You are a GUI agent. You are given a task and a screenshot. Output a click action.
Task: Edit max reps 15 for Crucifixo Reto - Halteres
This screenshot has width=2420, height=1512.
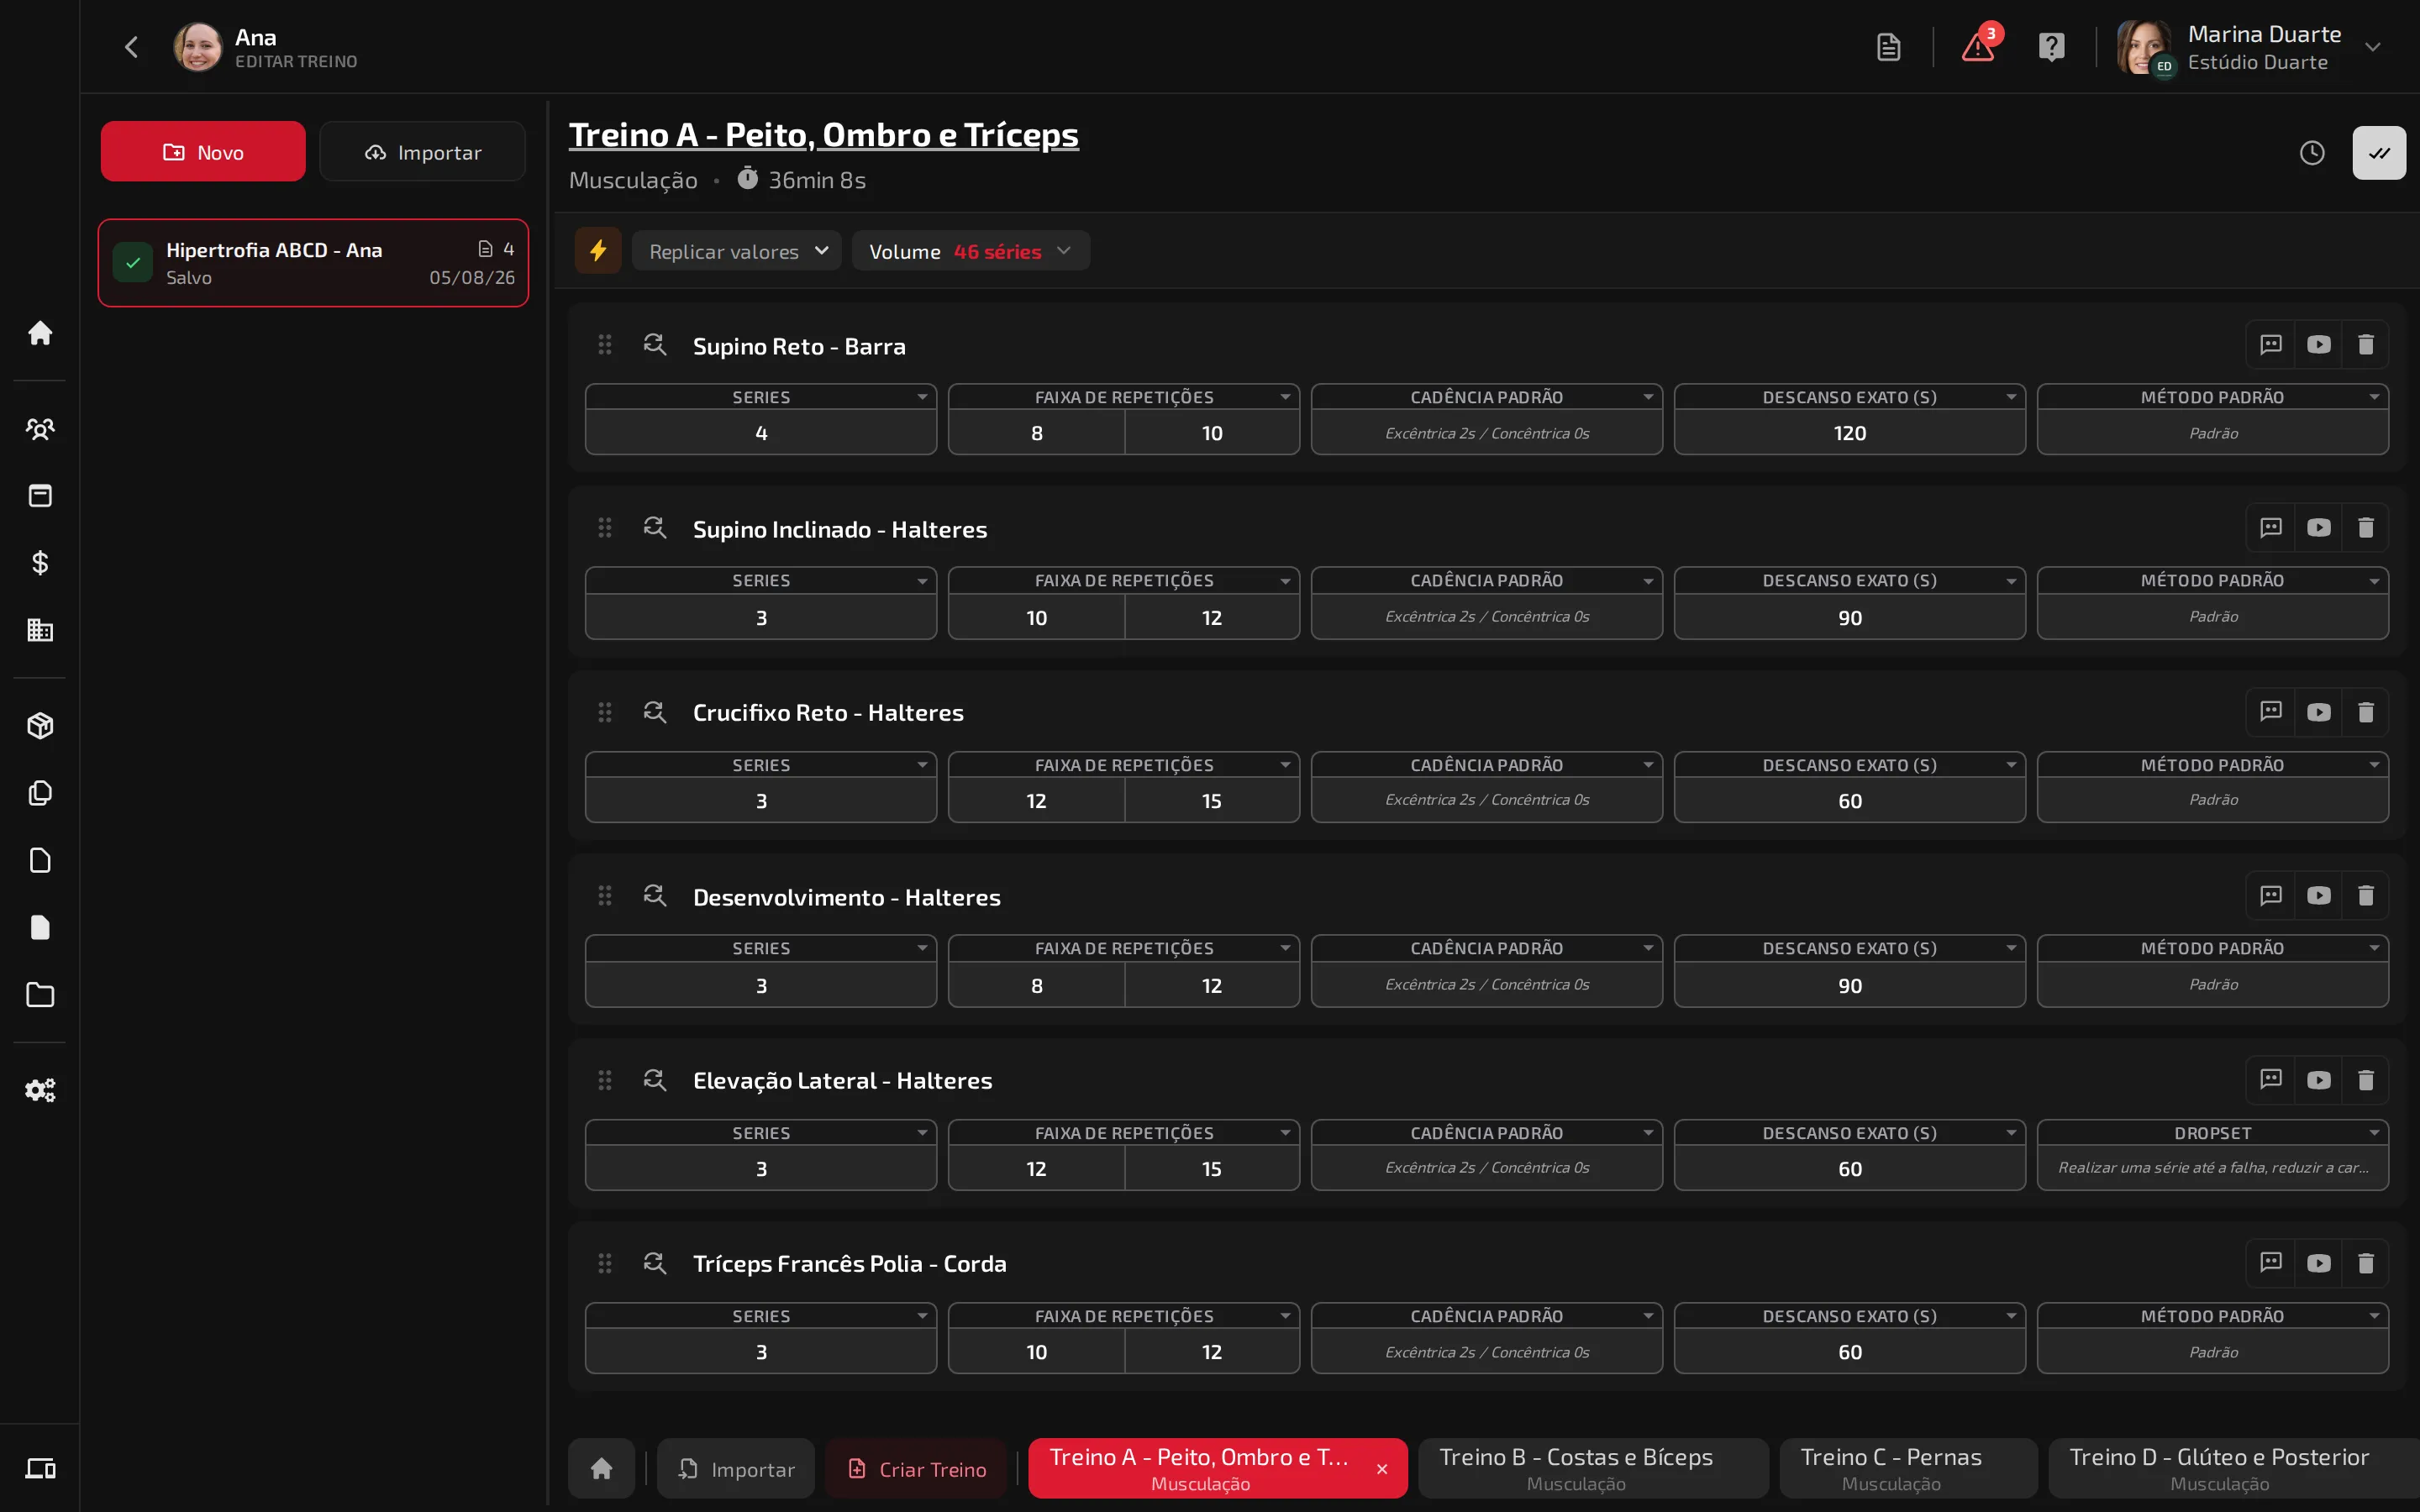click(1212, 801)
